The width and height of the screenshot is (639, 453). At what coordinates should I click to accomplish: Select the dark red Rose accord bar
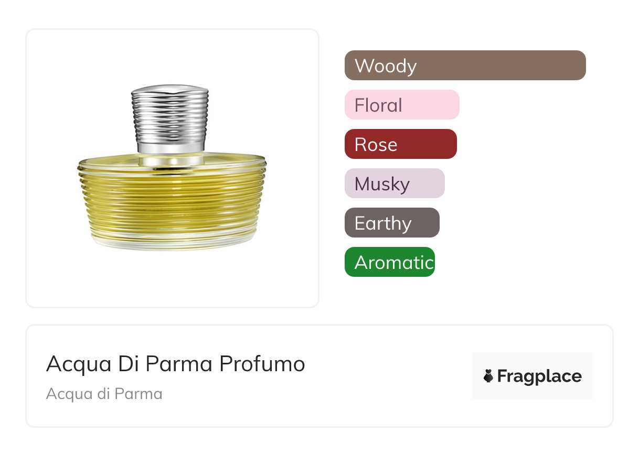point(400,144)
